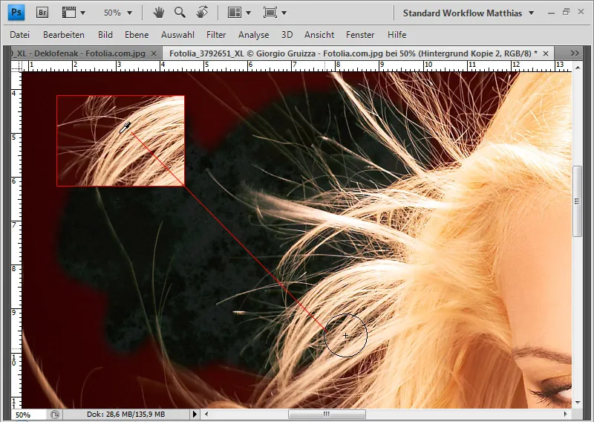Select the Zoom magnifier tool

point(180,13)
